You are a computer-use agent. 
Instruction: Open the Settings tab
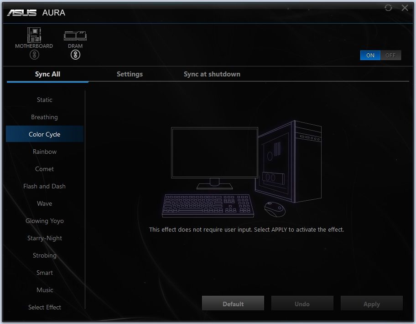pos(130,74)
